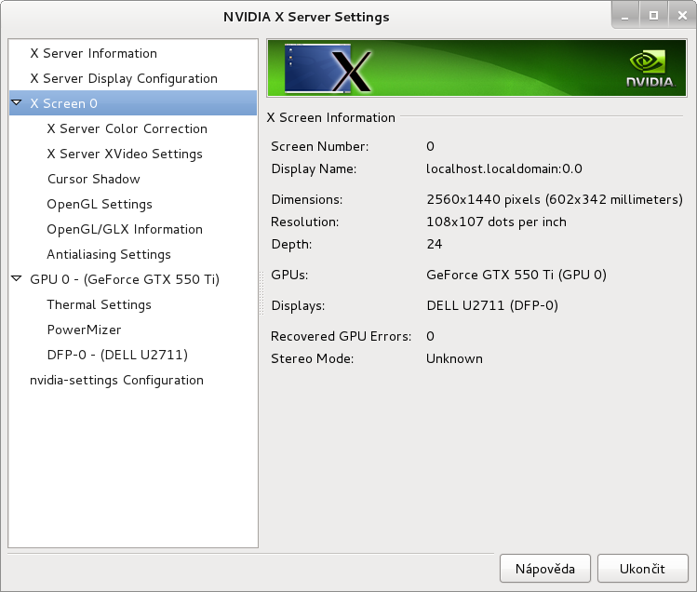Open X Server Information page
This screenshot has width=697, height=592.
pos(93,53)
